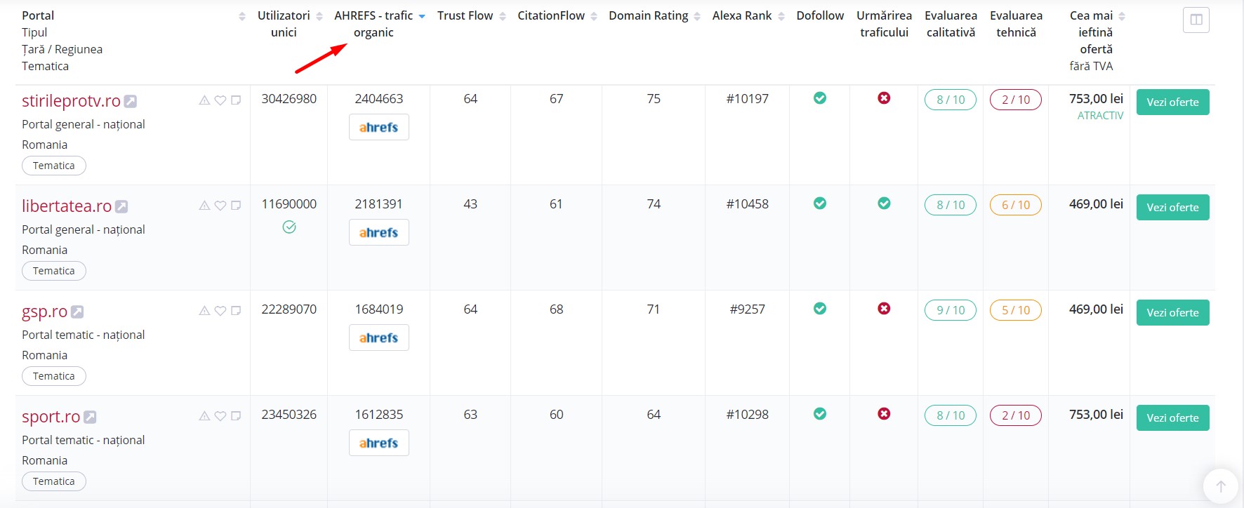Show Tematica for sport.ro
The height and width of the screenshot is (508, 1244).
pyautogui.click(x=54, y=481)
